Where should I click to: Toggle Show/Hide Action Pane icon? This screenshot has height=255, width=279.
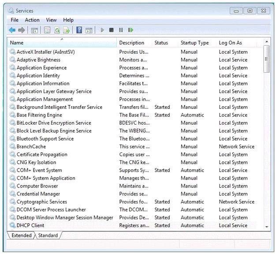coord(89,30)
